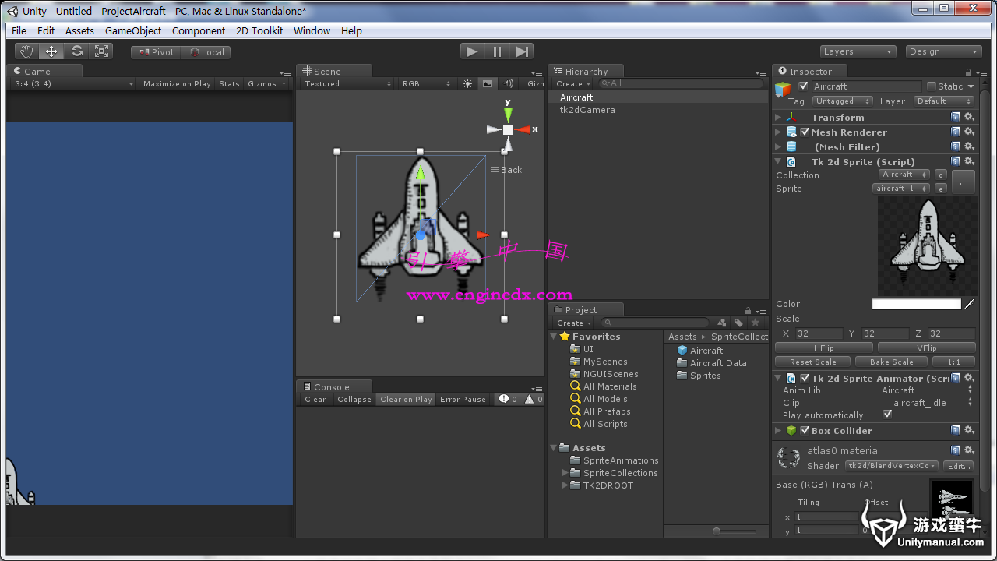Open Mesh Renderer help book icon

point(956,132)
